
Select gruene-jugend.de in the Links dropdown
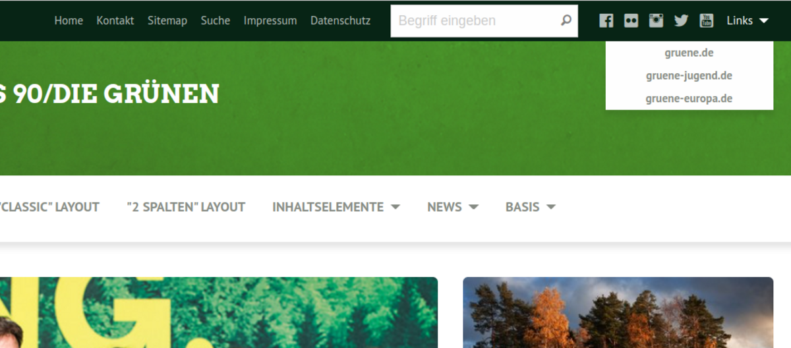point(689,76)
